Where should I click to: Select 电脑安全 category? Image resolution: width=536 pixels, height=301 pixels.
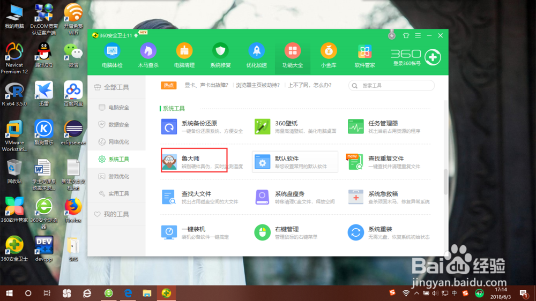tap(116, 107)
